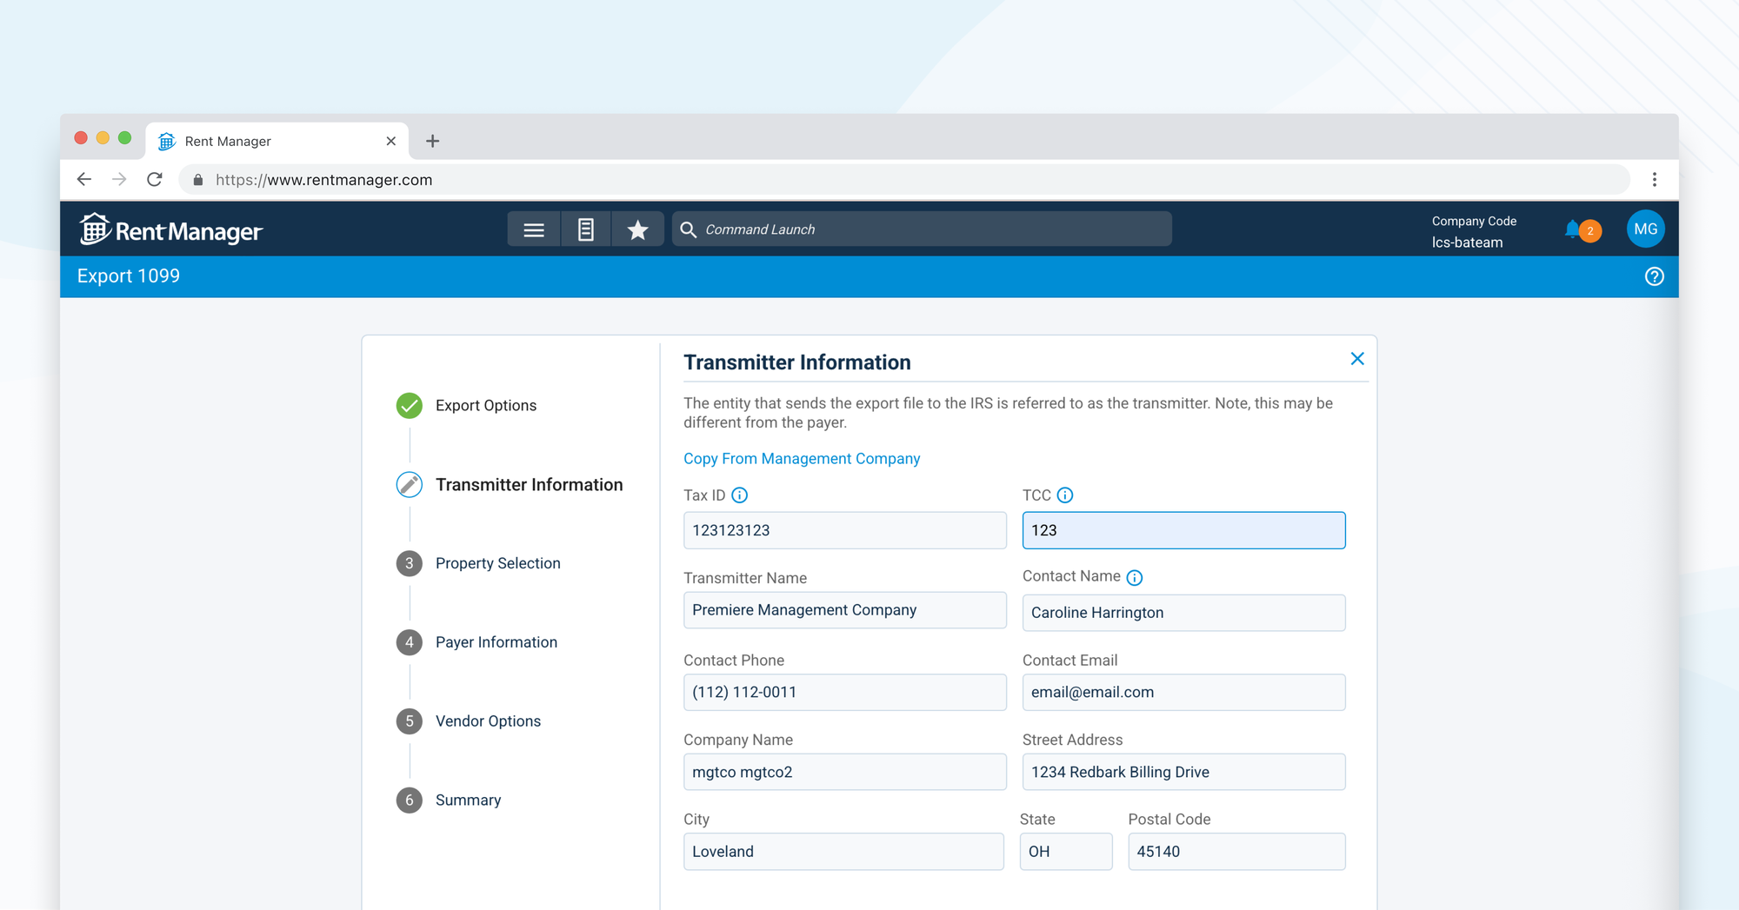Viewport: 1739px width, 910px height.
Task: Click the Transmitter Name field
Action: click(x=844, y=610)
